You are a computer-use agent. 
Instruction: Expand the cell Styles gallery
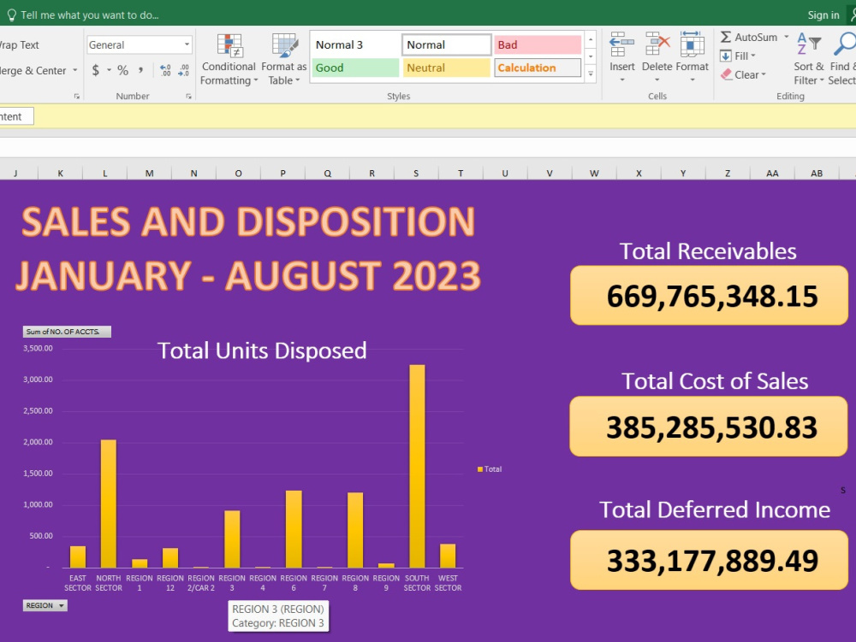[590, 74]
